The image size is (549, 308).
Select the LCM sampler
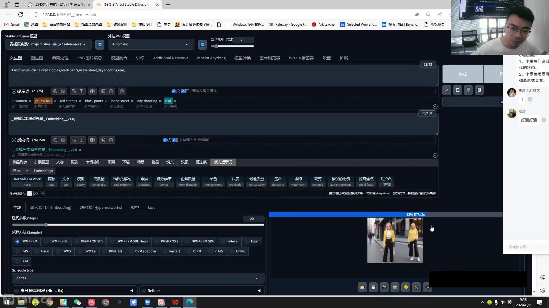click(x=22, y=261)
